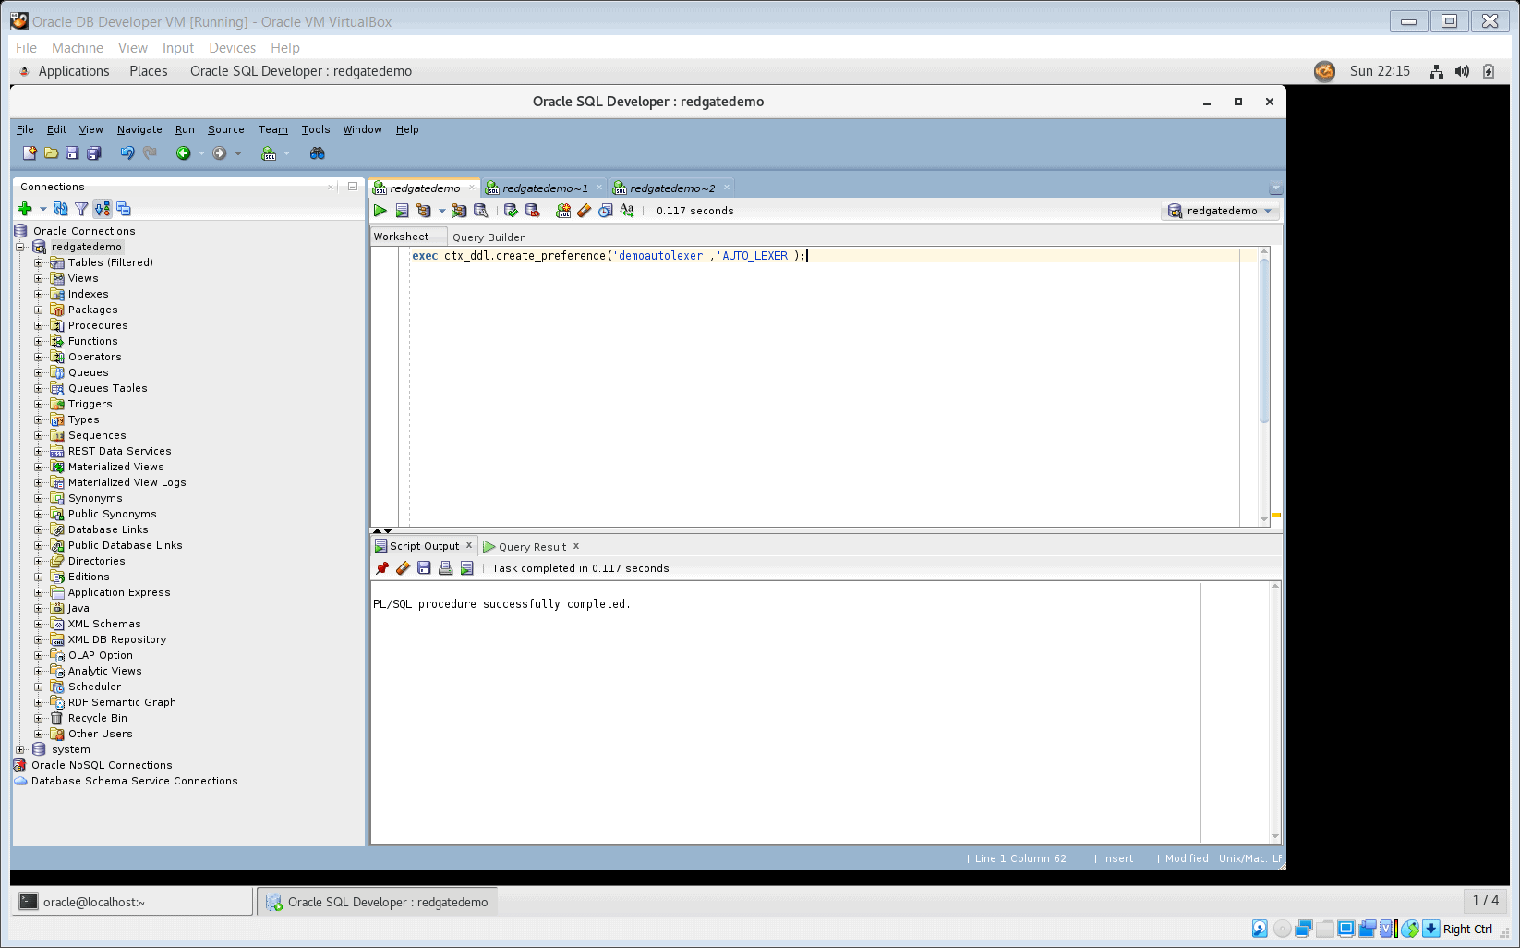Expand the Tables (Filtered) node
Screen dimensions: 1520x948
pyautogui.click(x=39, y=262)
